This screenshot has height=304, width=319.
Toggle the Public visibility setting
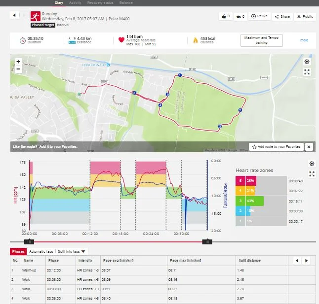(305, 16)
